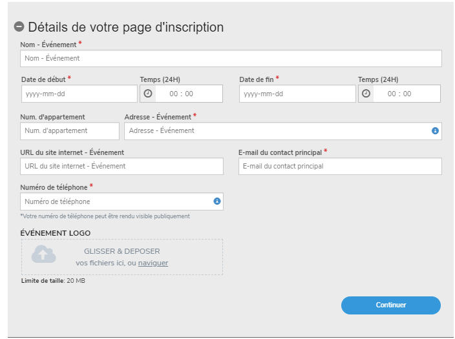Click the URL du site internet field
This screenshot has width=455, height=339.
point(122,166)
